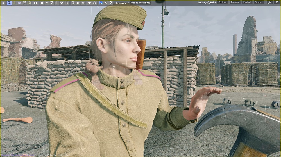Toggle the second eye visibility icon
Viewport: 281px width, 157px height.
[x=83, y=3]
